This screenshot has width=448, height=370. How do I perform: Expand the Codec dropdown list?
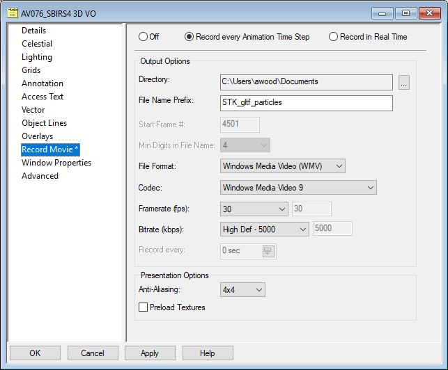click(298, 188)
